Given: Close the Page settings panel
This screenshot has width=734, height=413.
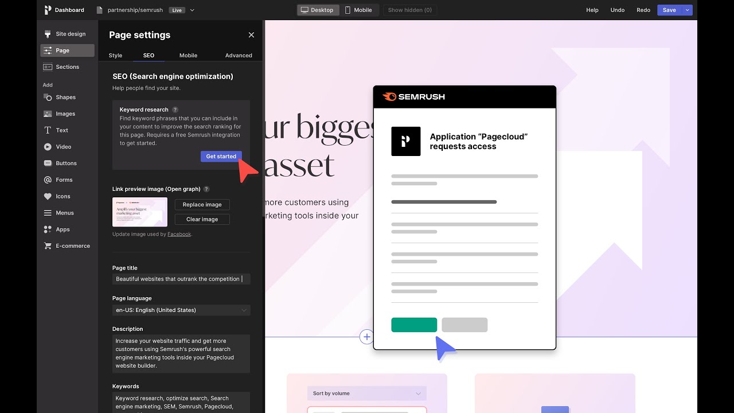Looking at the screenshot, I should [251, 35].
